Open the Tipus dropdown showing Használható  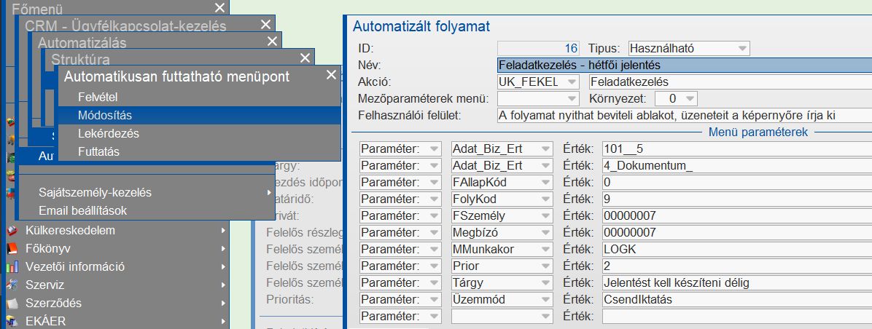tap(742, 49)
